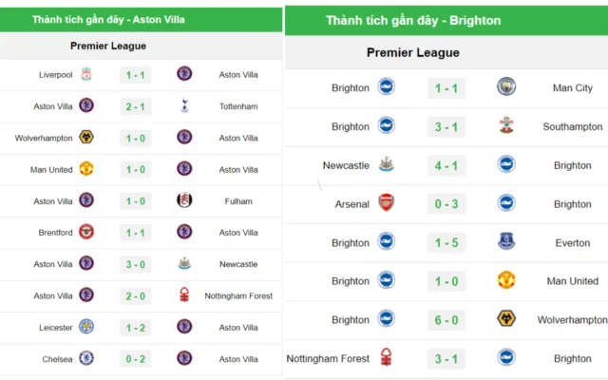Click the Brighton 6 - 0 Wolverhampton score
The height and width of the screenshot is (380, 608).
click(x=446, y=320)
